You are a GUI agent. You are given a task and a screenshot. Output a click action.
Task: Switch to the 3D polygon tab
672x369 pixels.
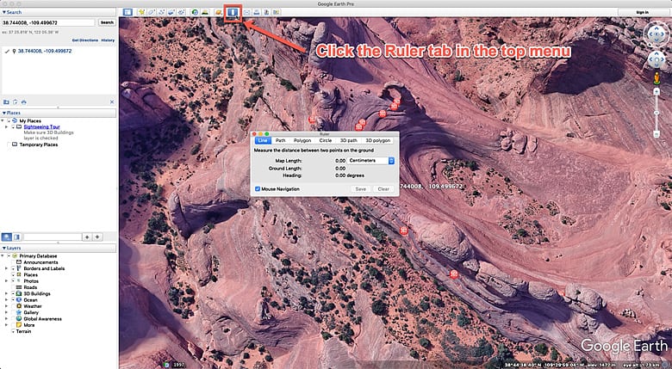click(x=377, y=140)
